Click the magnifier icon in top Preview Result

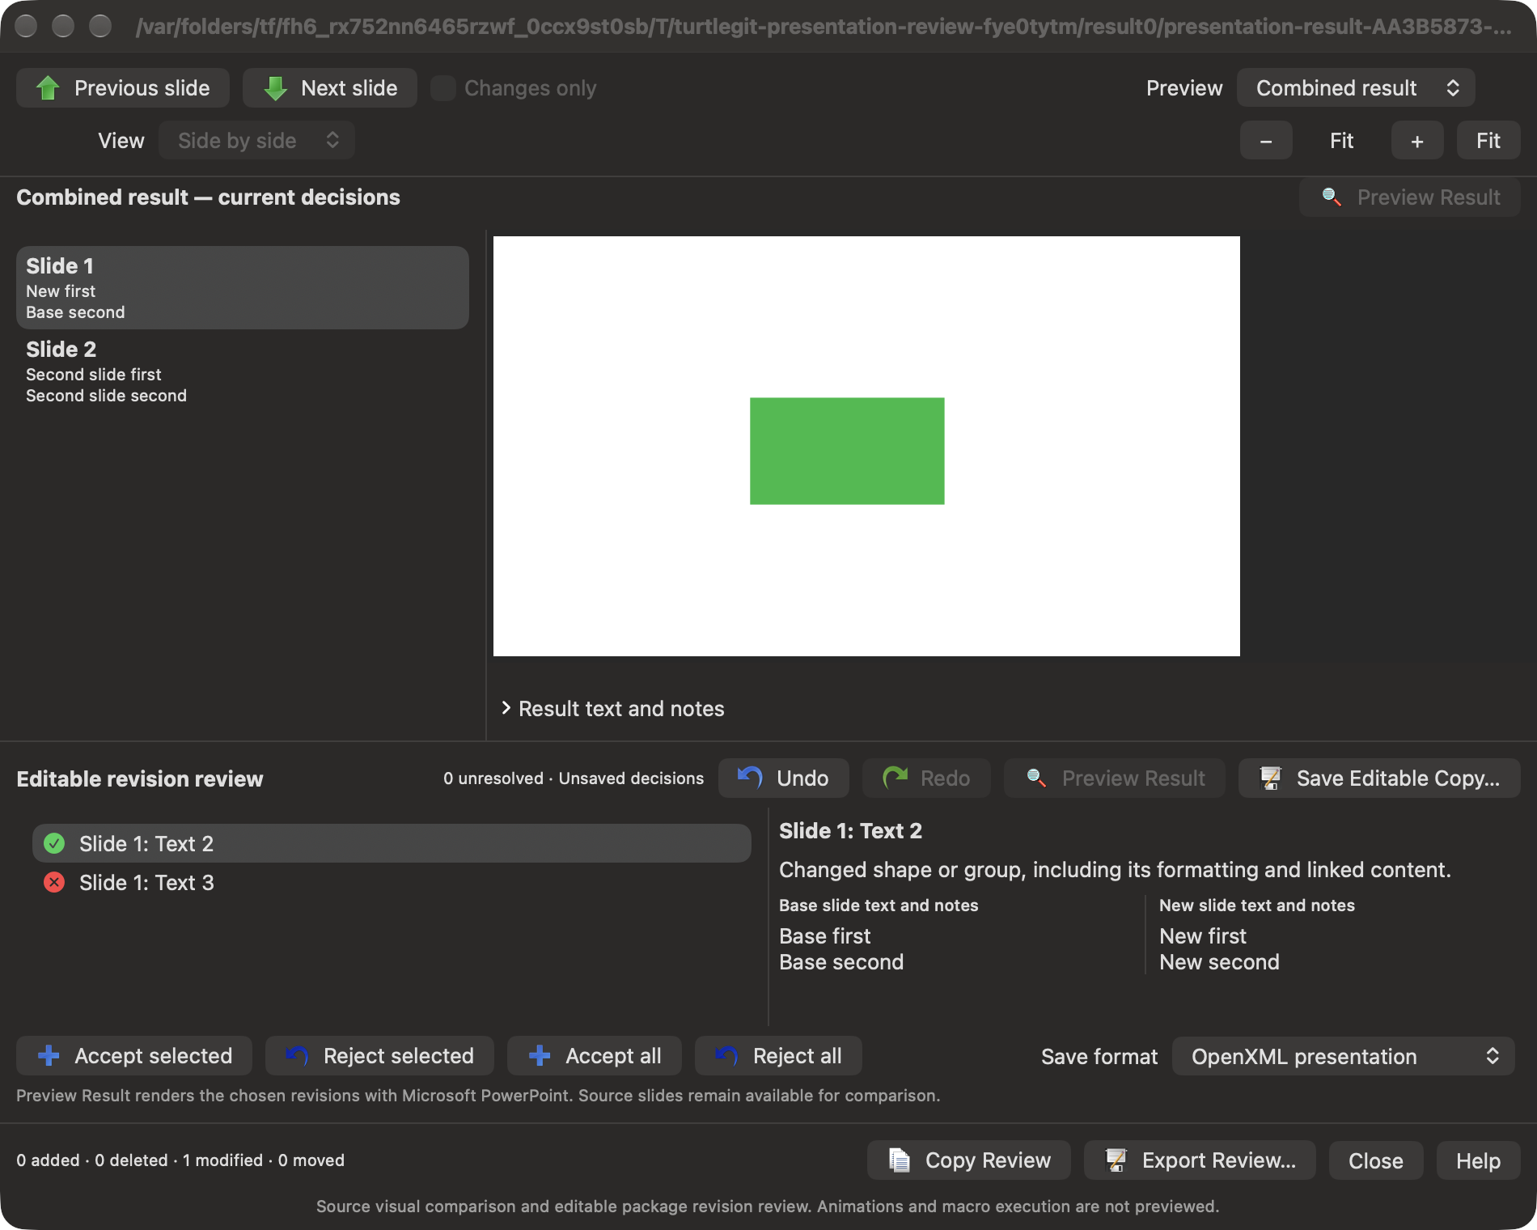(1332, 197)
